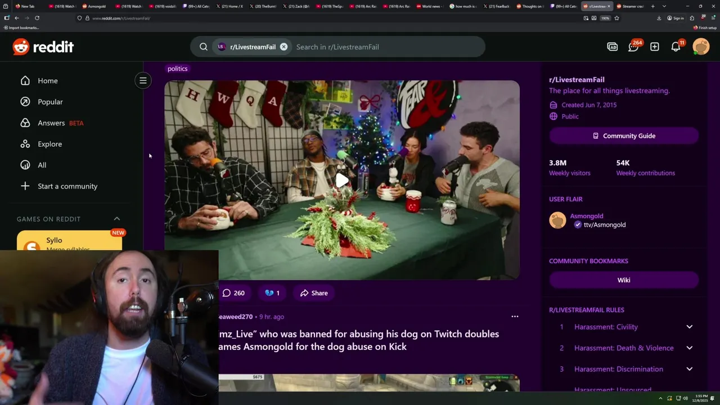Click Created Jun 7, 2015 text
Image resolution: width=720 pixels, height=405 pixels.
(x=589, y=105)
